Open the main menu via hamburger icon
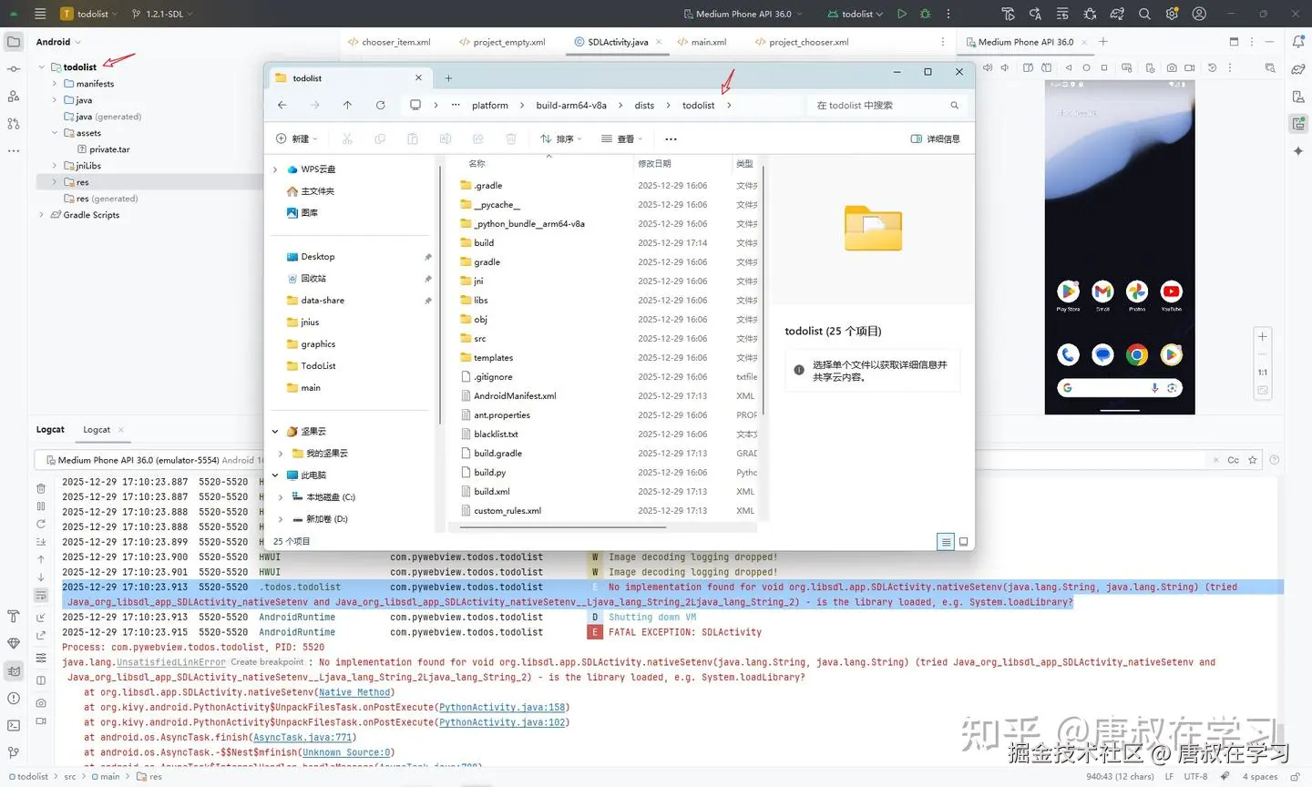The width and height of the screenshot is (1312, 787). pyautogui.click(x=40, y=14)
